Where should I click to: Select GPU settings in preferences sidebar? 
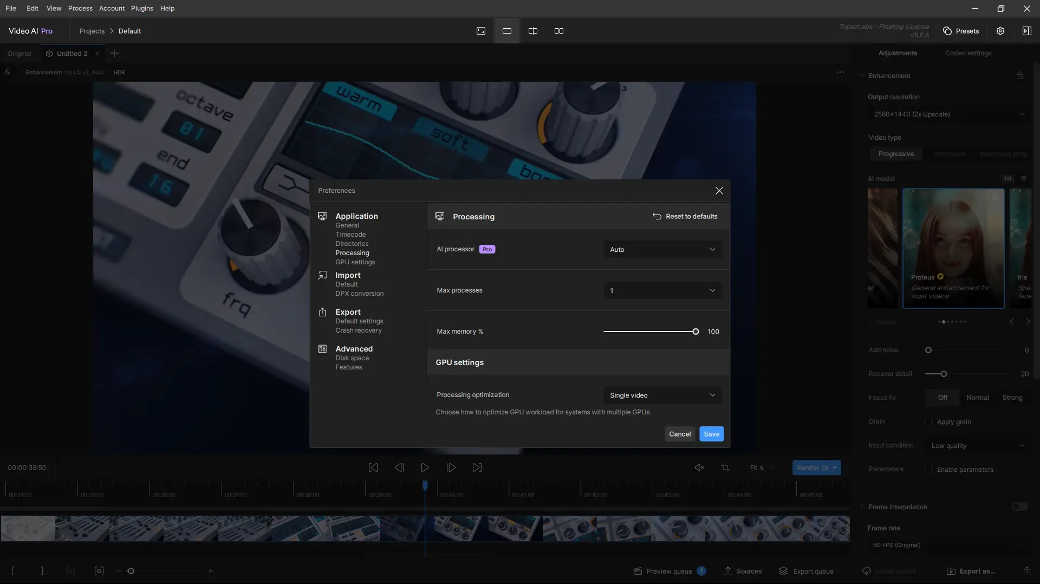click(355, 262)
